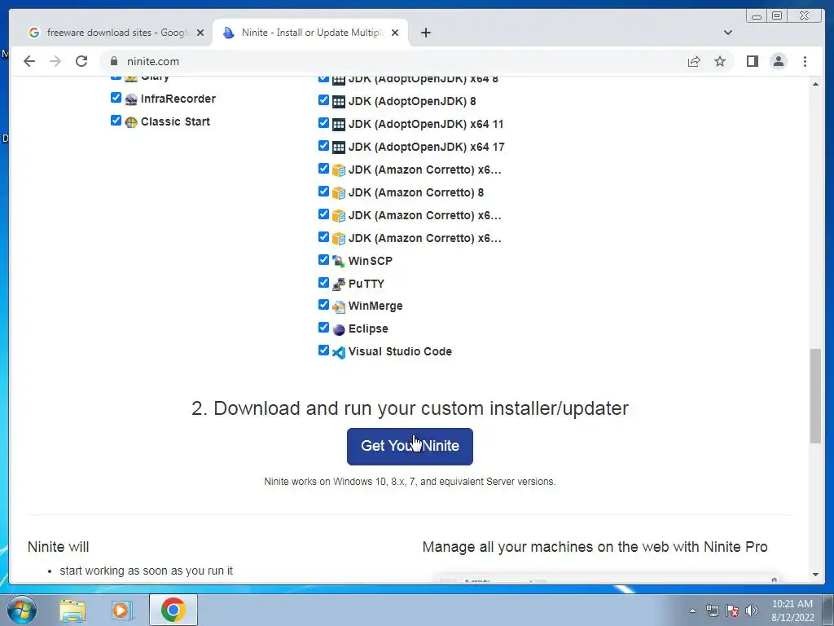Open the Chrome side panel
The width and height of the screenshot is (834, 626).
pos(752,61)
